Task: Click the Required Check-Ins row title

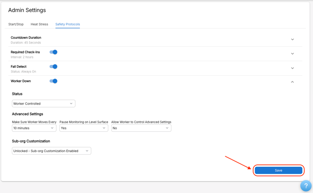Action: [25, 52]
